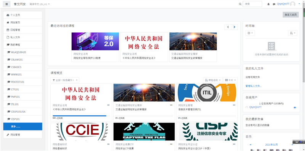Open the 课程名称 sort dropdown
The width and height of the screenshot is (305, 151).
tap(213, 80)
